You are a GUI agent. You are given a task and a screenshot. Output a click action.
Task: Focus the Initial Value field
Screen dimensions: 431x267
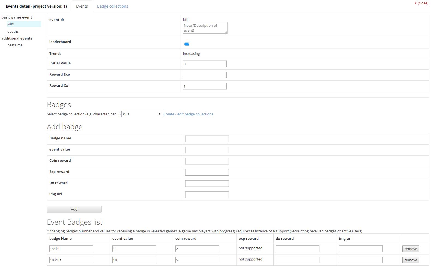pos(205,64)
